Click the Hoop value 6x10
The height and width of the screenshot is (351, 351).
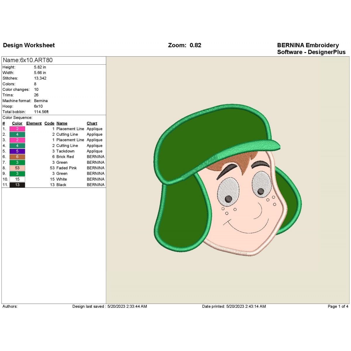pyautogui.click(x=38, y=106)
